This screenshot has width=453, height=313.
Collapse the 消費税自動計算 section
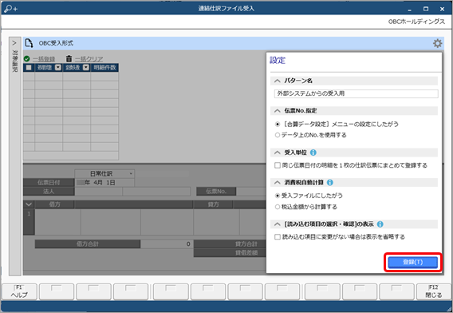pos(278,183)
